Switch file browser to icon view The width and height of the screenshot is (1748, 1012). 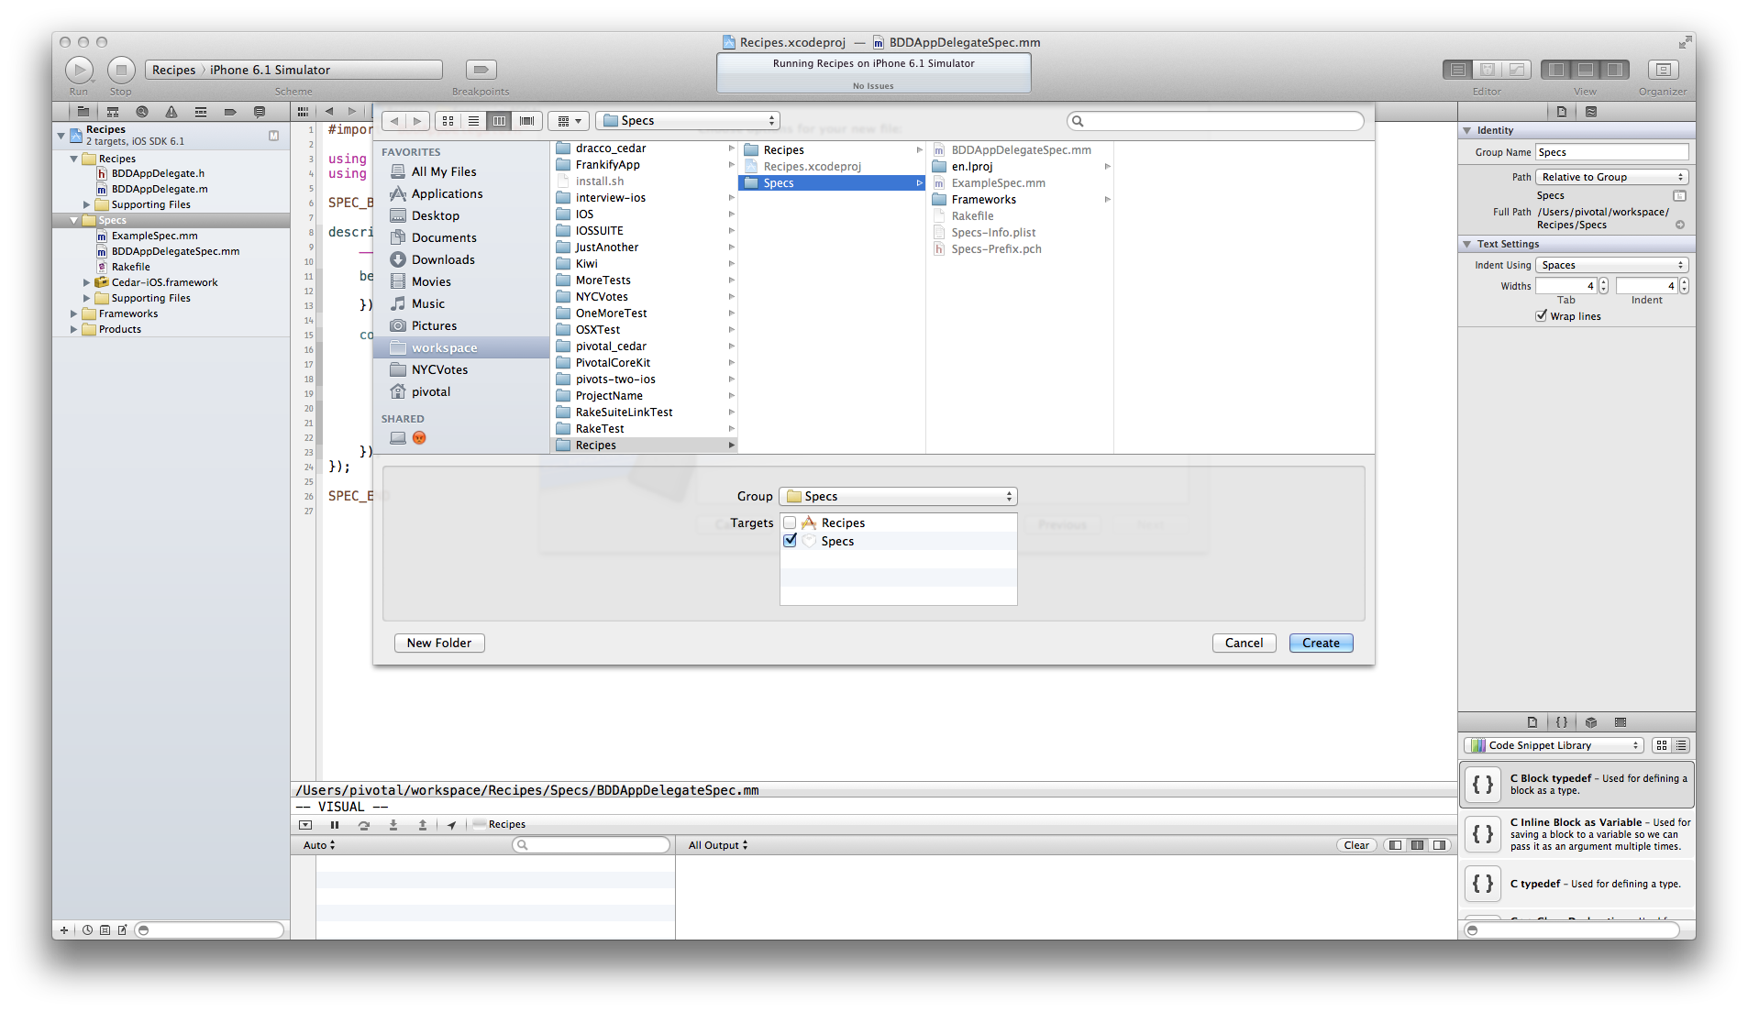448,121
